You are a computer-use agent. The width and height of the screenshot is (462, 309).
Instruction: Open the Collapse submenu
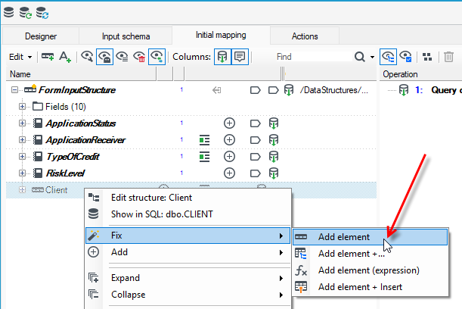[188, 295]
